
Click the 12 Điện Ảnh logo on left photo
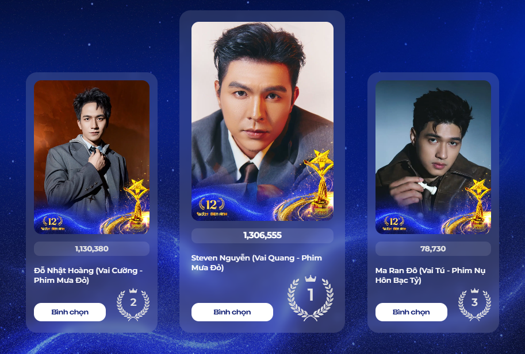pos(52,223)
